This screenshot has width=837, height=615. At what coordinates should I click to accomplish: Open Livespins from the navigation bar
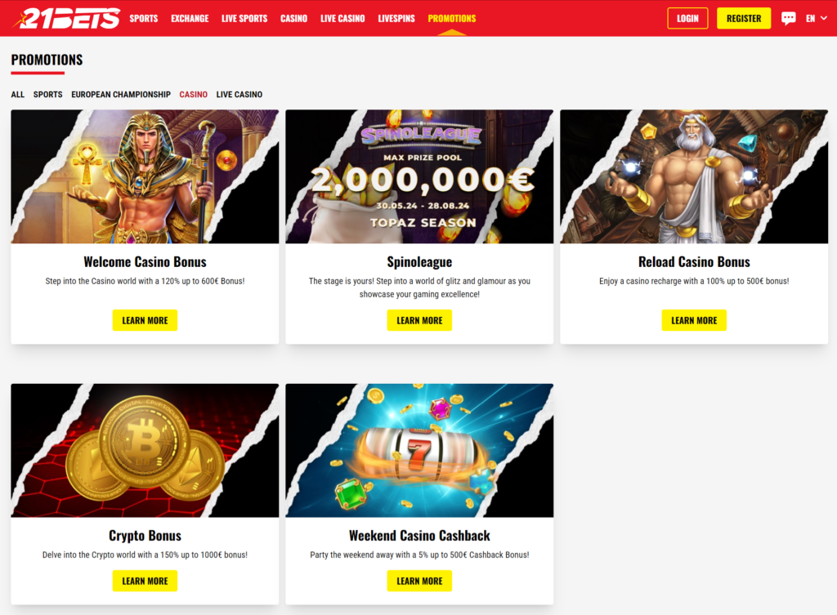pyautogui.click(x=396, y=18)
